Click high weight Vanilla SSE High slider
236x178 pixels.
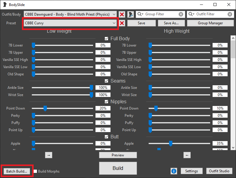point(179,60)
